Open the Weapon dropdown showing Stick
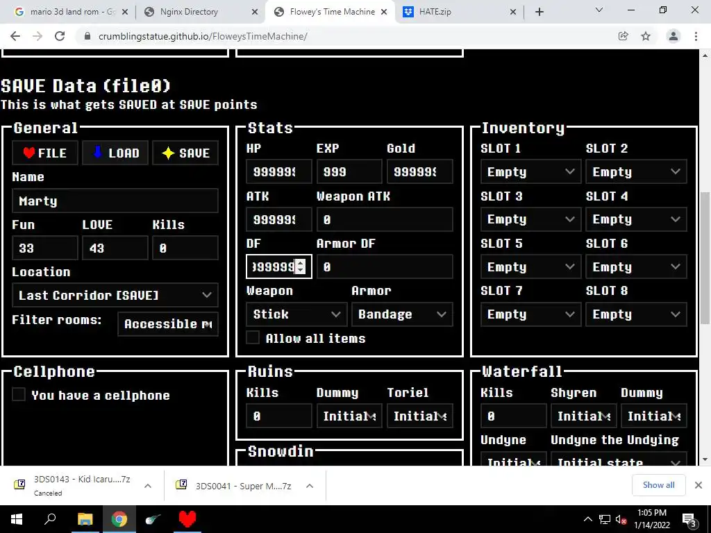Viewport: 711px width, 533px height. (x=296, y=314)
